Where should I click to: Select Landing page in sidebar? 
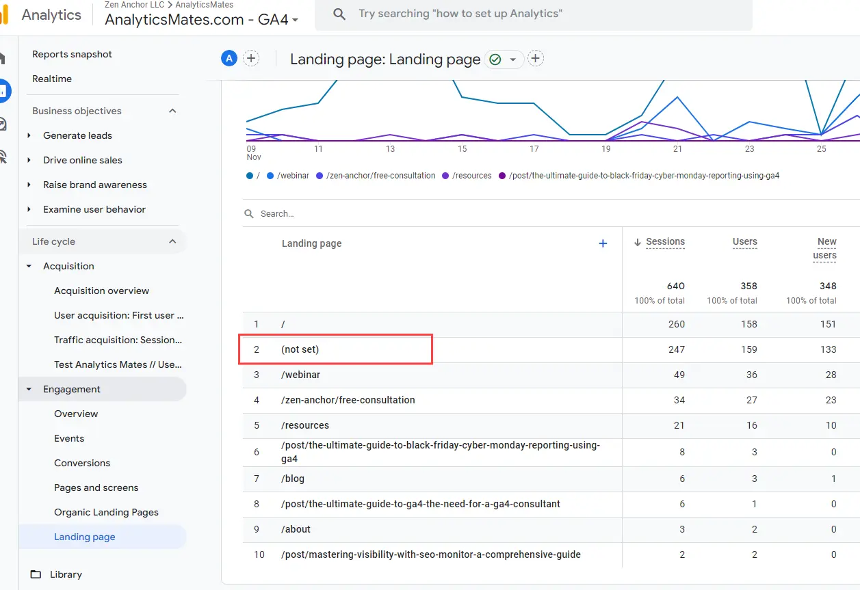tap(85, 537)
